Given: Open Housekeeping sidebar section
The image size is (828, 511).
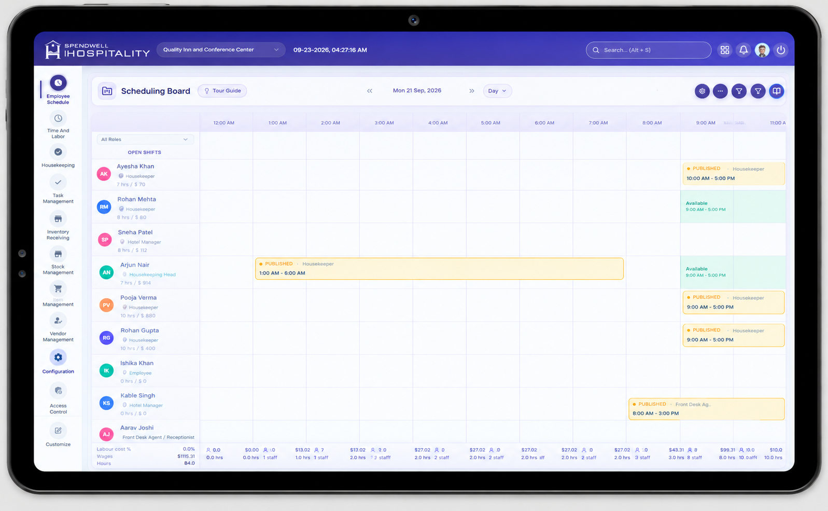Looking at the screenshot, I should click(x=58, y=157).
